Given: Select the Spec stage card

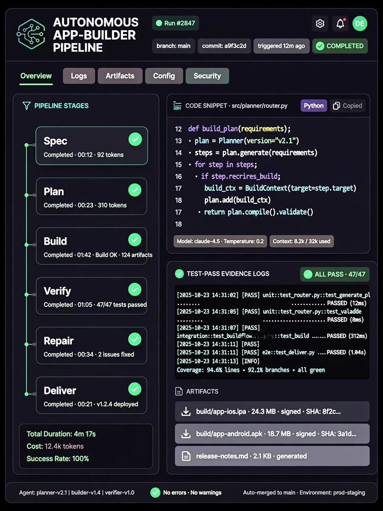Looking at the screenshot, I should (91, 146).
